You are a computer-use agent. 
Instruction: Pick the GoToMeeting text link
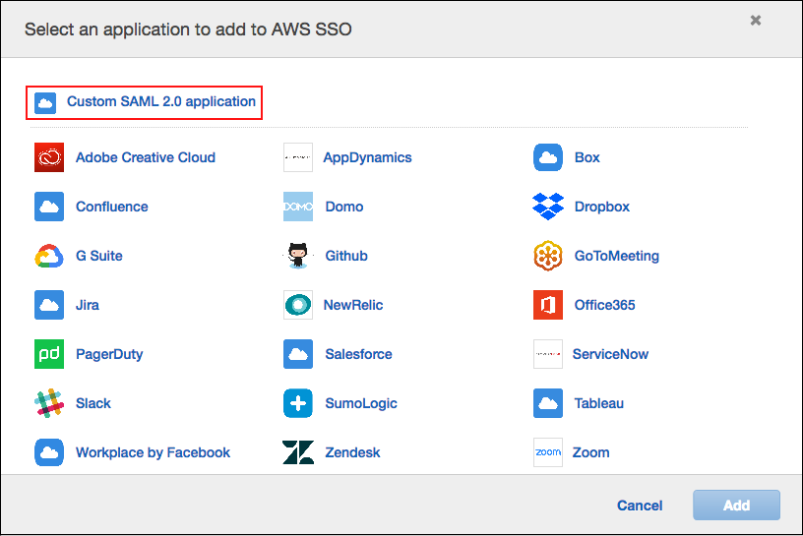point(617,256)
